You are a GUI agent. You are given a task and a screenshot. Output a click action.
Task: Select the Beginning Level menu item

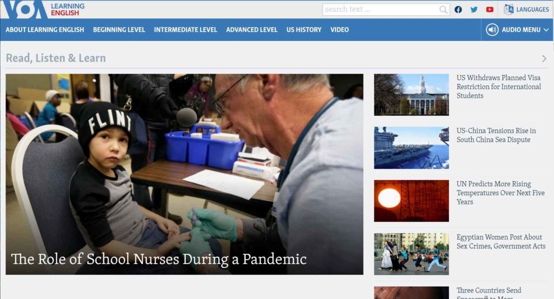click(x=119, y=30)
